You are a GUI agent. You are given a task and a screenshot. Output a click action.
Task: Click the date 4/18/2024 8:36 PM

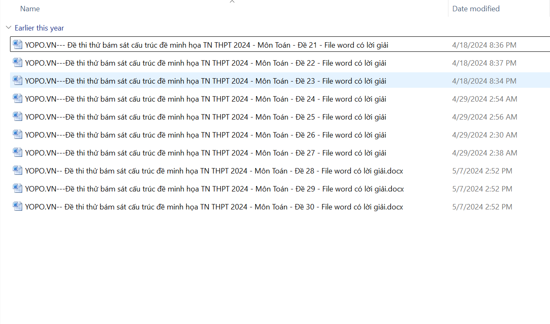click(x=484, y=45)
